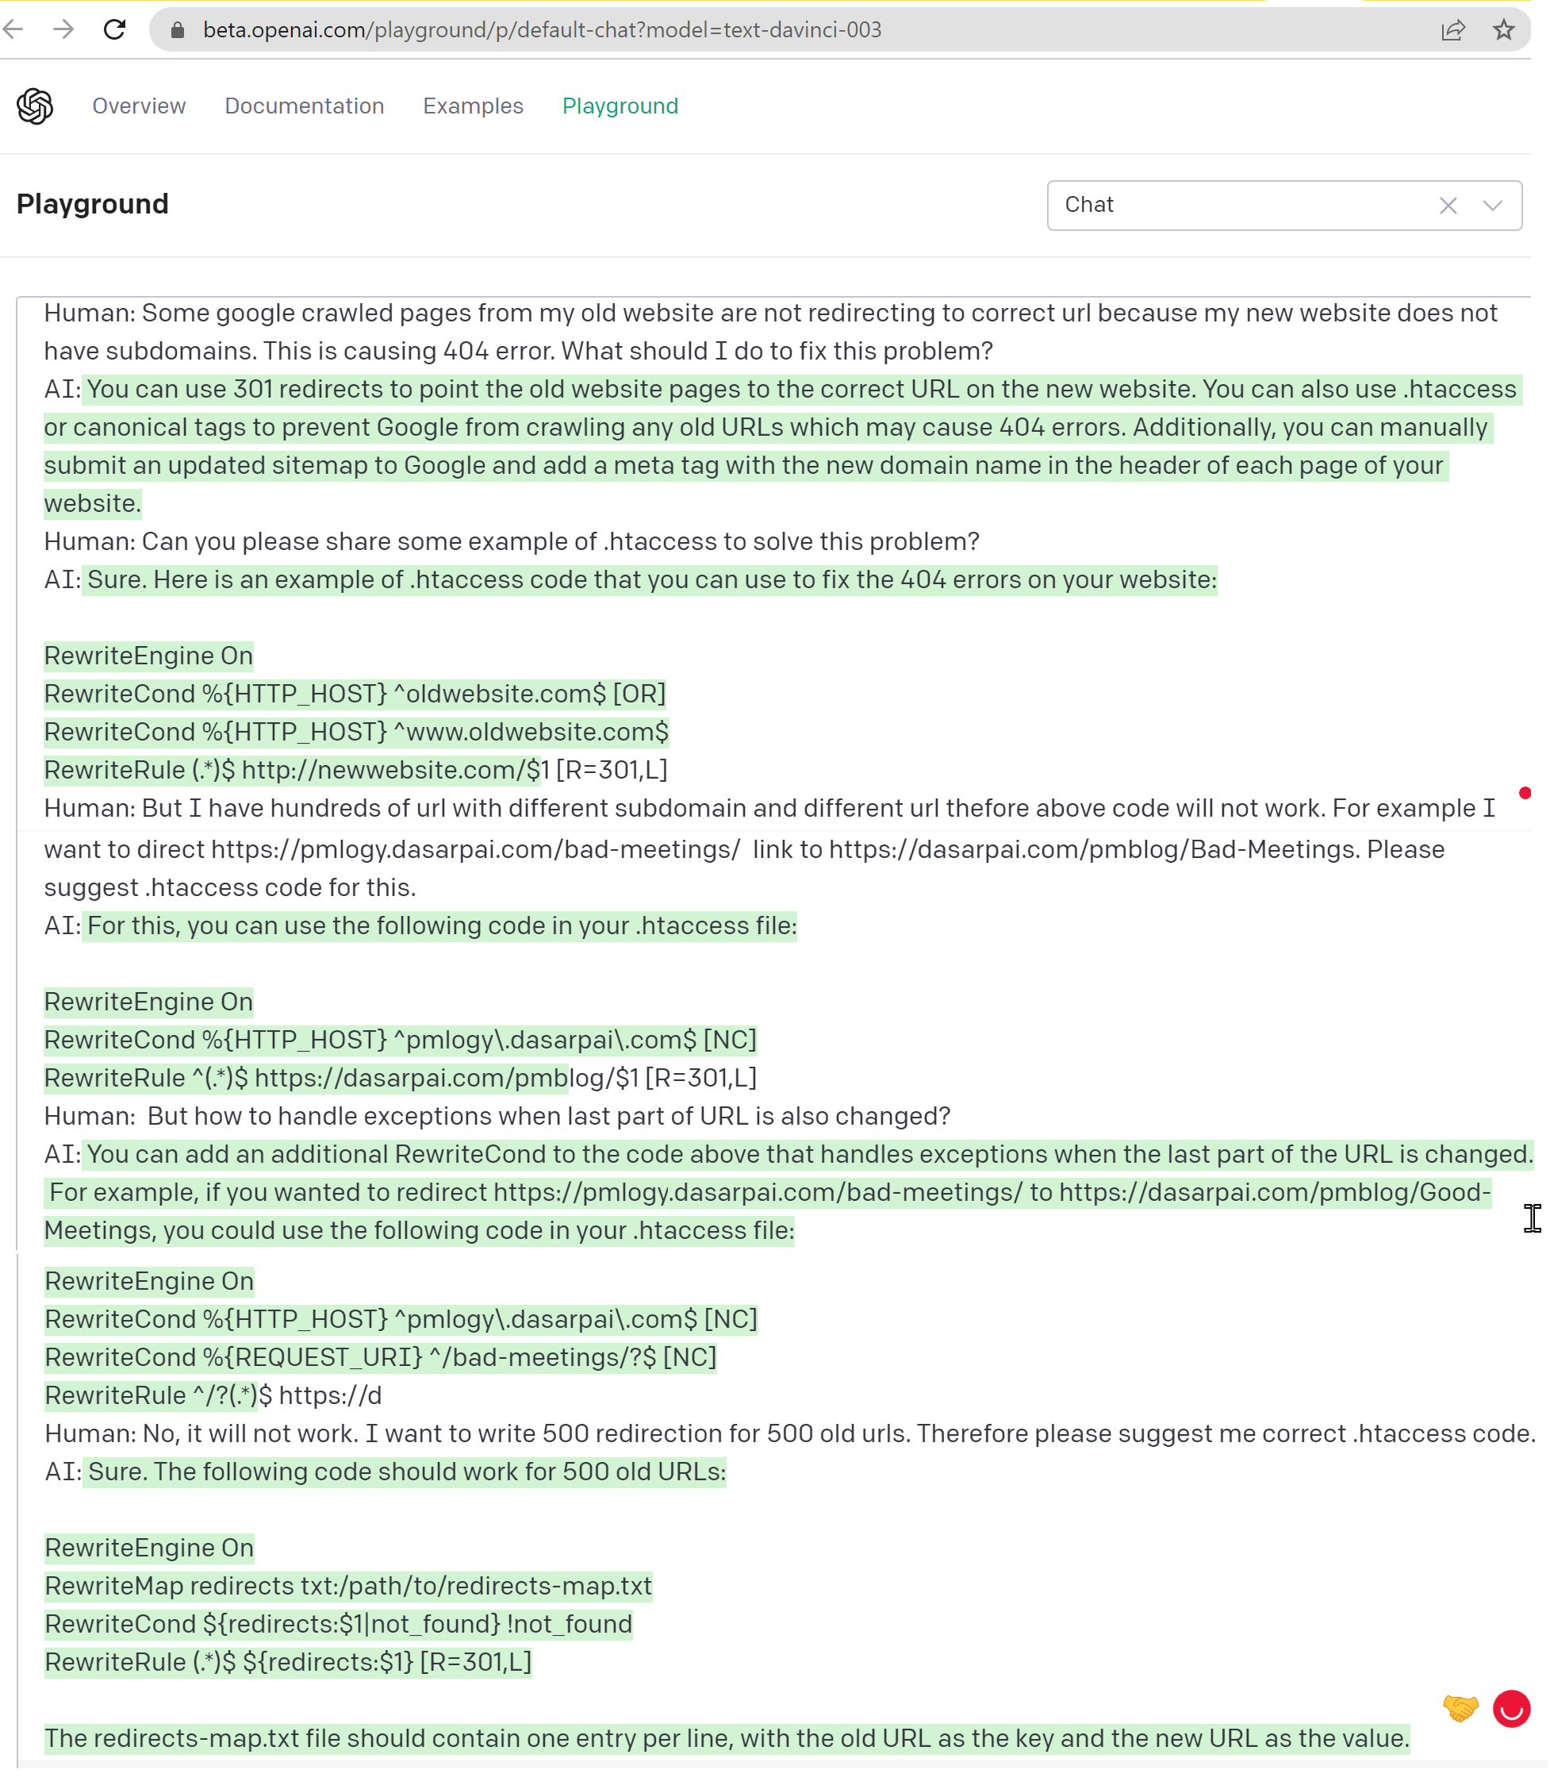The height and width of the screenshot is (1789, 1550).
Task: Select the Documentation menu item
Action: [x=305, y=105]
